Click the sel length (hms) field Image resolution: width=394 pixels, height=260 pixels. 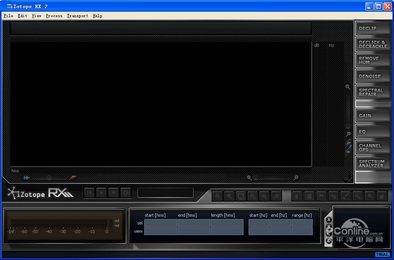click(x=227, y=223)
